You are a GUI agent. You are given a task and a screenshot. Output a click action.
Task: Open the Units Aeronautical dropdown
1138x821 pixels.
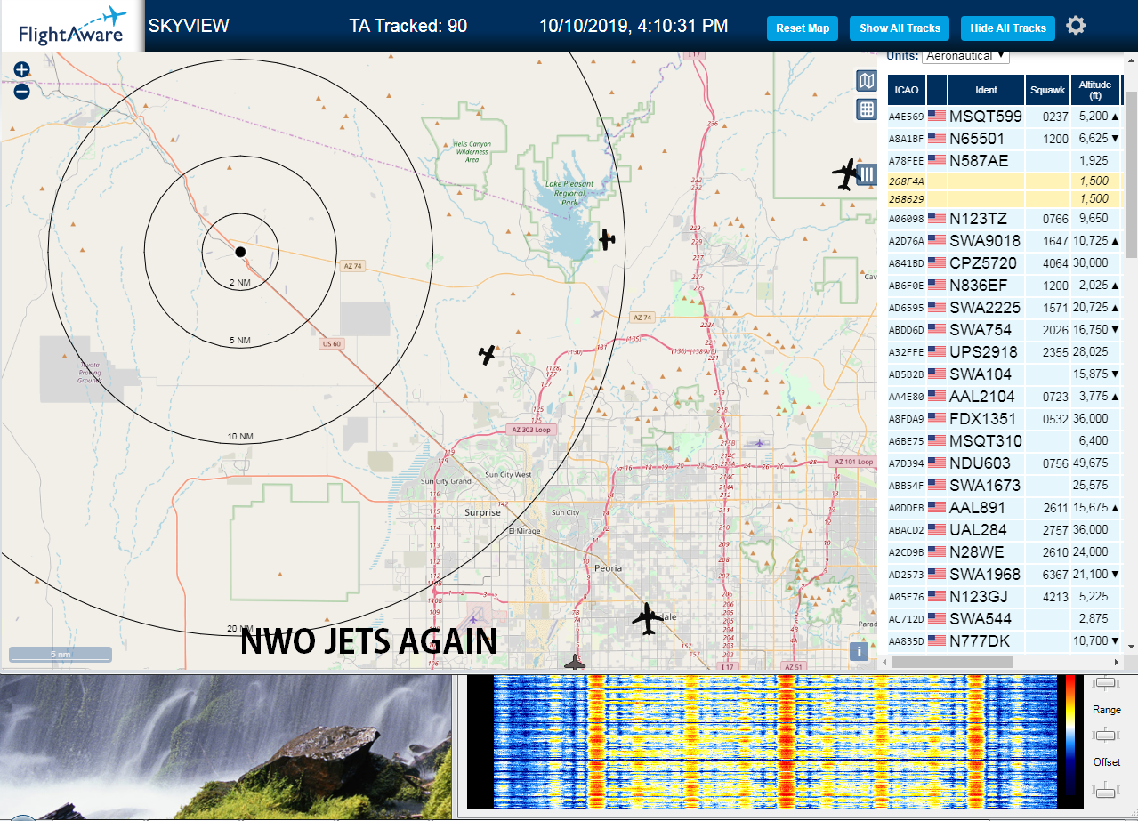(965, 56)
